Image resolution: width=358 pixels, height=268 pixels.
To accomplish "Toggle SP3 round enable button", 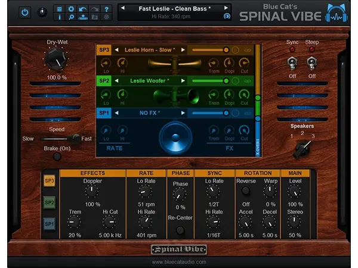I will click(x=235, y=50).
